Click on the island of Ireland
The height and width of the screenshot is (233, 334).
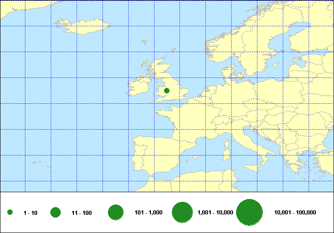tap(140, 87)
